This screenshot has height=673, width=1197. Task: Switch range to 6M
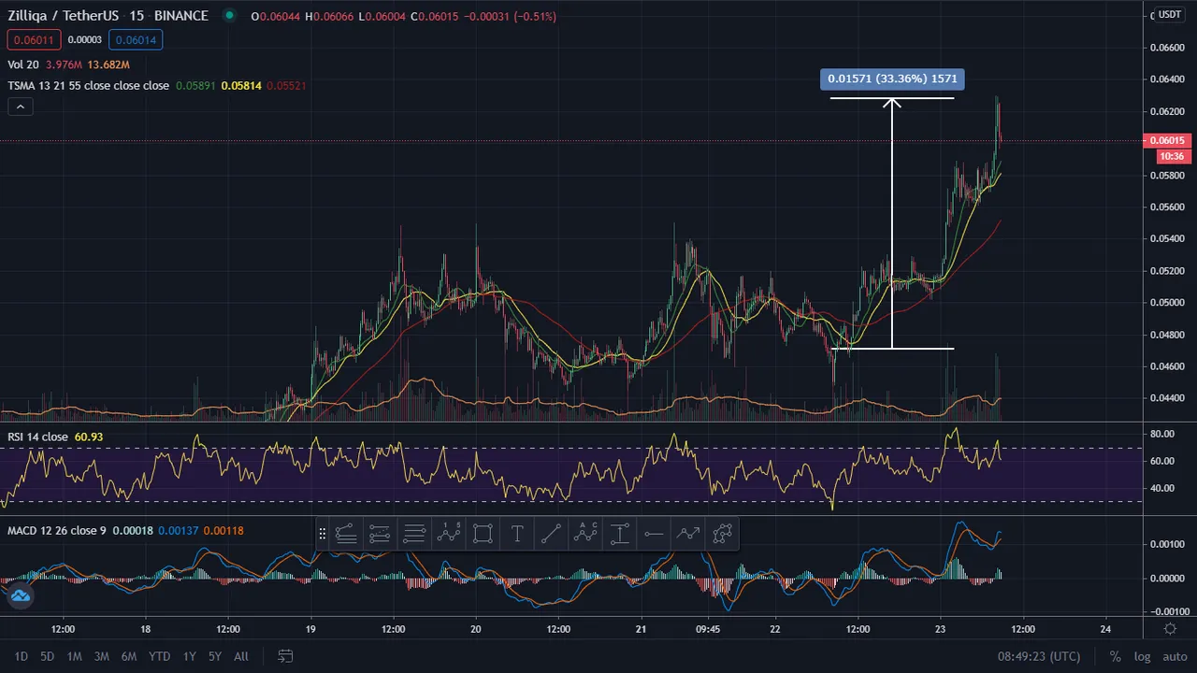click(129, 656)
